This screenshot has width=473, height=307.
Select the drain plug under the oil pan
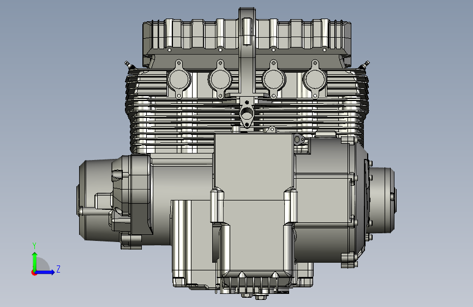(x=261, y=297)
